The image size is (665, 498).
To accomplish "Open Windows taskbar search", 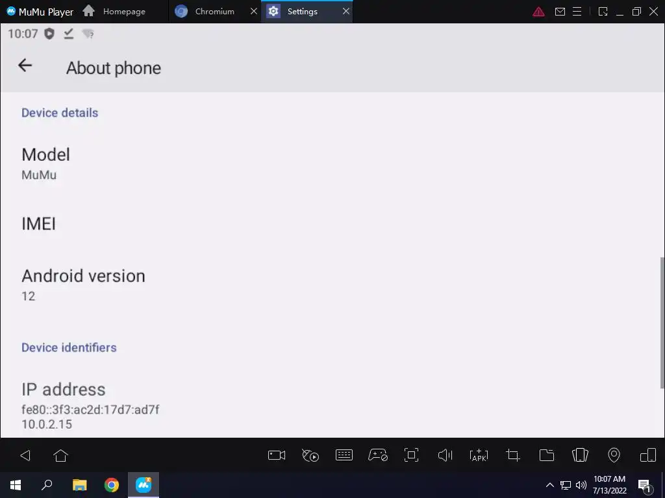I will tap(47, 485).
